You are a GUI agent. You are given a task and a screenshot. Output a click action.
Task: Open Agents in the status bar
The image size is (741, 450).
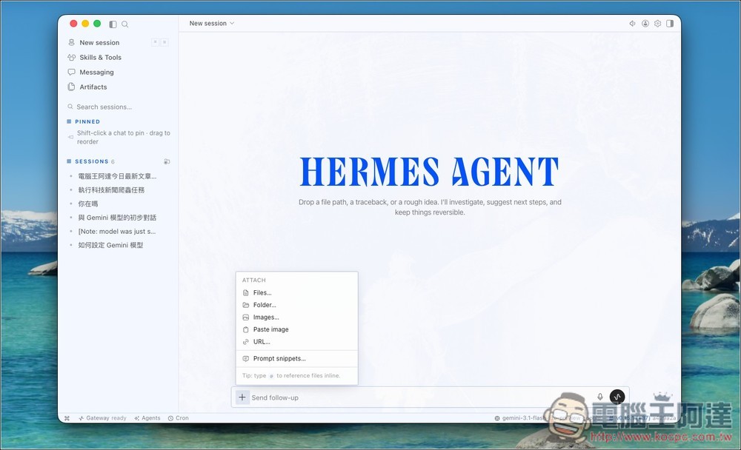(x=147, y=418)
